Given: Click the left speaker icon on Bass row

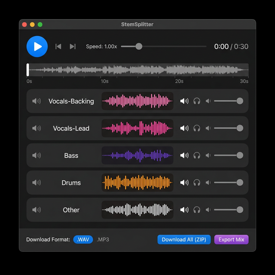Looking at the screenshot, I should (x=37, y=156).
